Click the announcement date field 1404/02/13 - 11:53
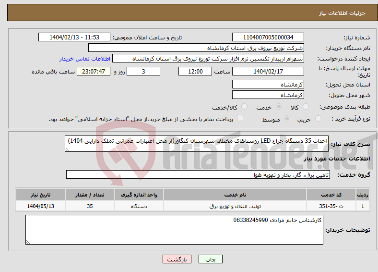Viewport: 378px width, 272px height. coord(74,37)
